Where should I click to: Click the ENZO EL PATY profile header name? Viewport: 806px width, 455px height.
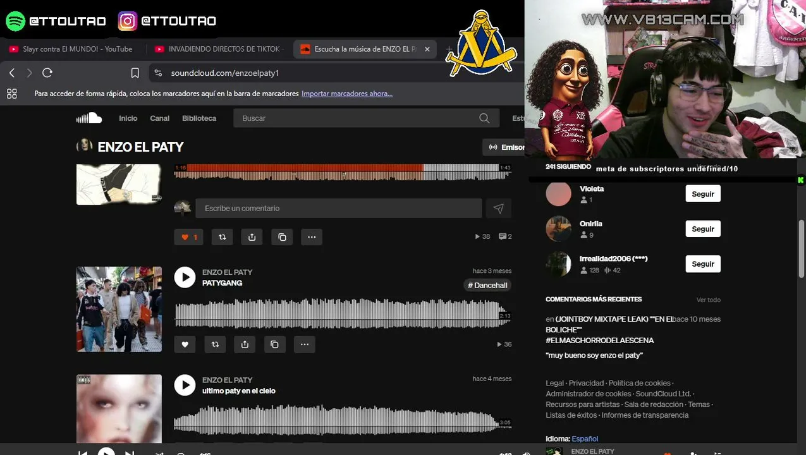(x=140, y=147)
